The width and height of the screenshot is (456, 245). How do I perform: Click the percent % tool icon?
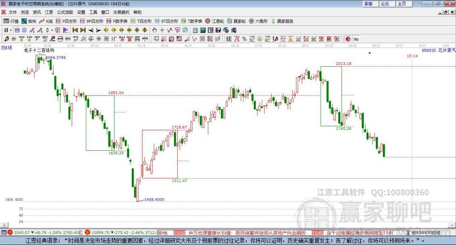[x=244, y=39]
